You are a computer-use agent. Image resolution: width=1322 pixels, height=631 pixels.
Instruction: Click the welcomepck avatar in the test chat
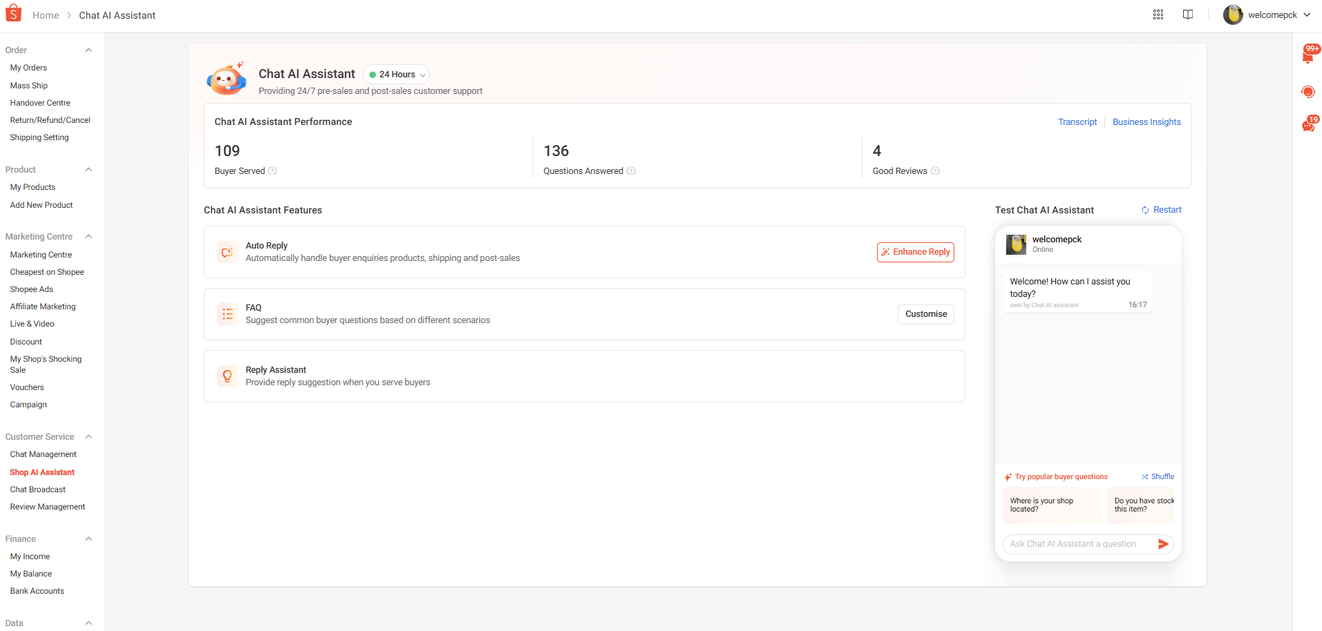(1016, 244)
